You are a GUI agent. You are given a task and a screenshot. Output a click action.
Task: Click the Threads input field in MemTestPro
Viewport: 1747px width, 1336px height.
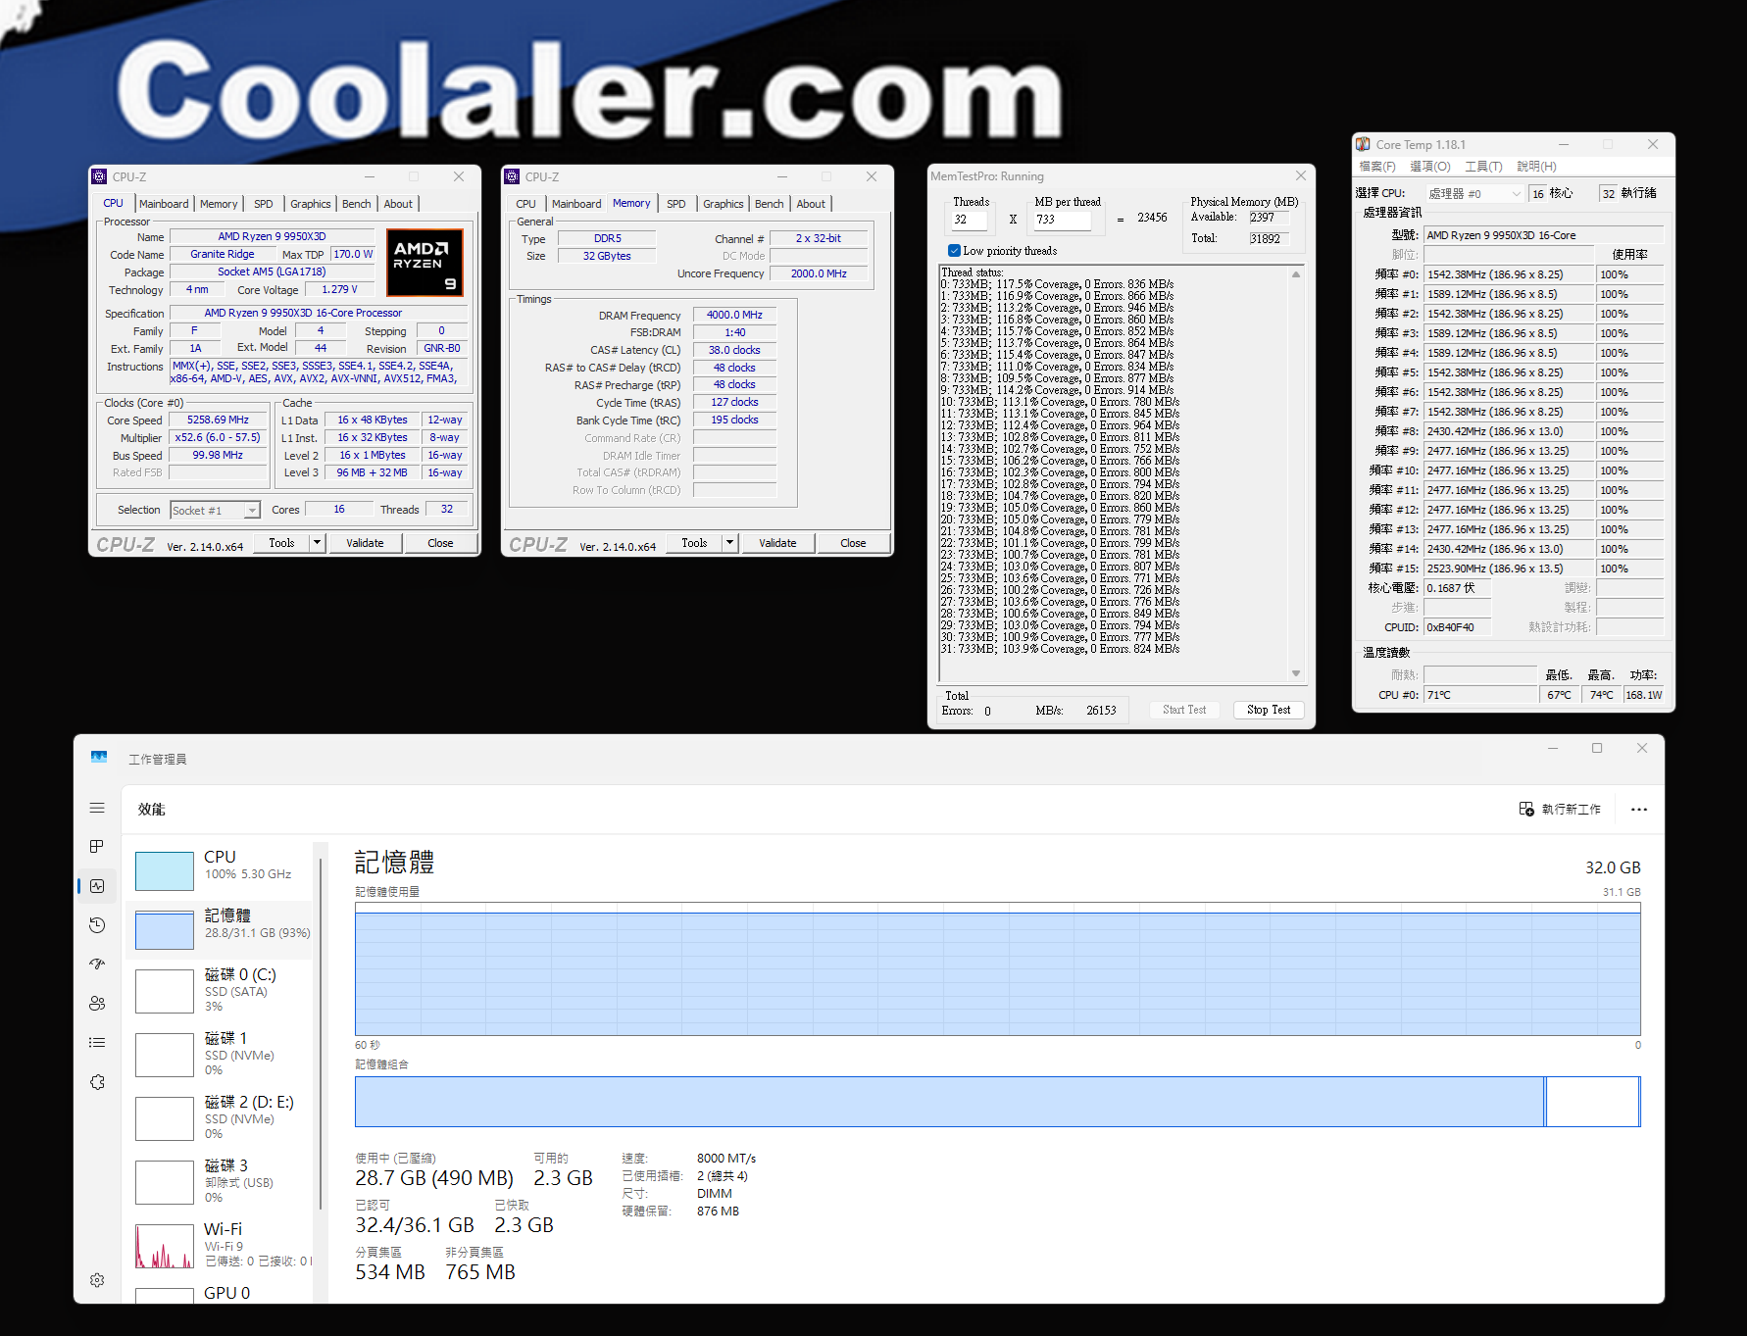970,220
